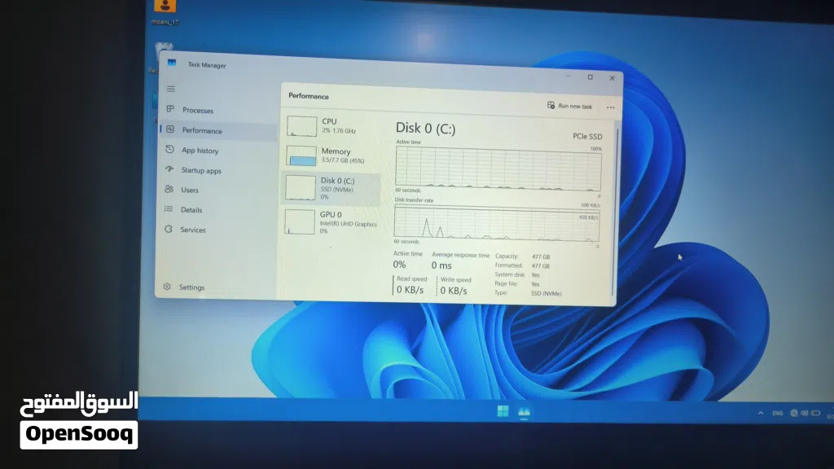
Task: Click the Services gear icon
Action: point(168,229)
